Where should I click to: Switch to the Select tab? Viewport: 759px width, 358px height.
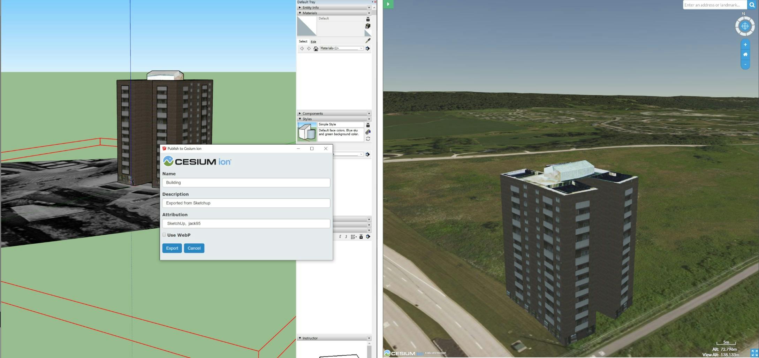pos(303,41)
